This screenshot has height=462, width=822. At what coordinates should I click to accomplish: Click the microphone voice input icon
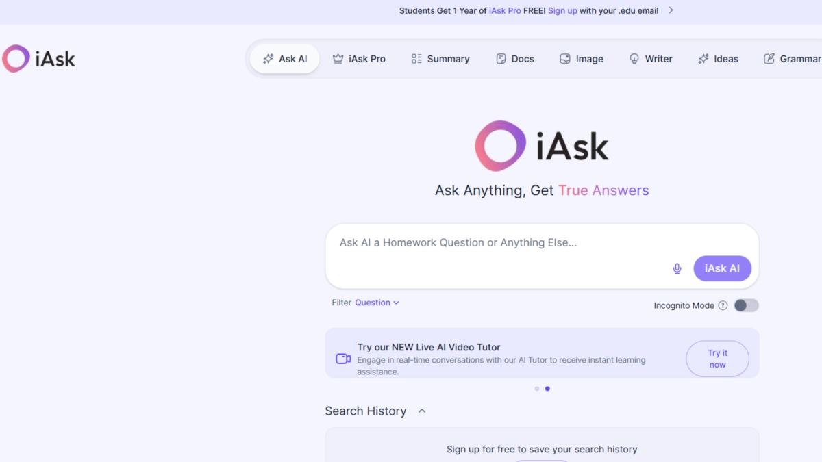tap(677, 268)
